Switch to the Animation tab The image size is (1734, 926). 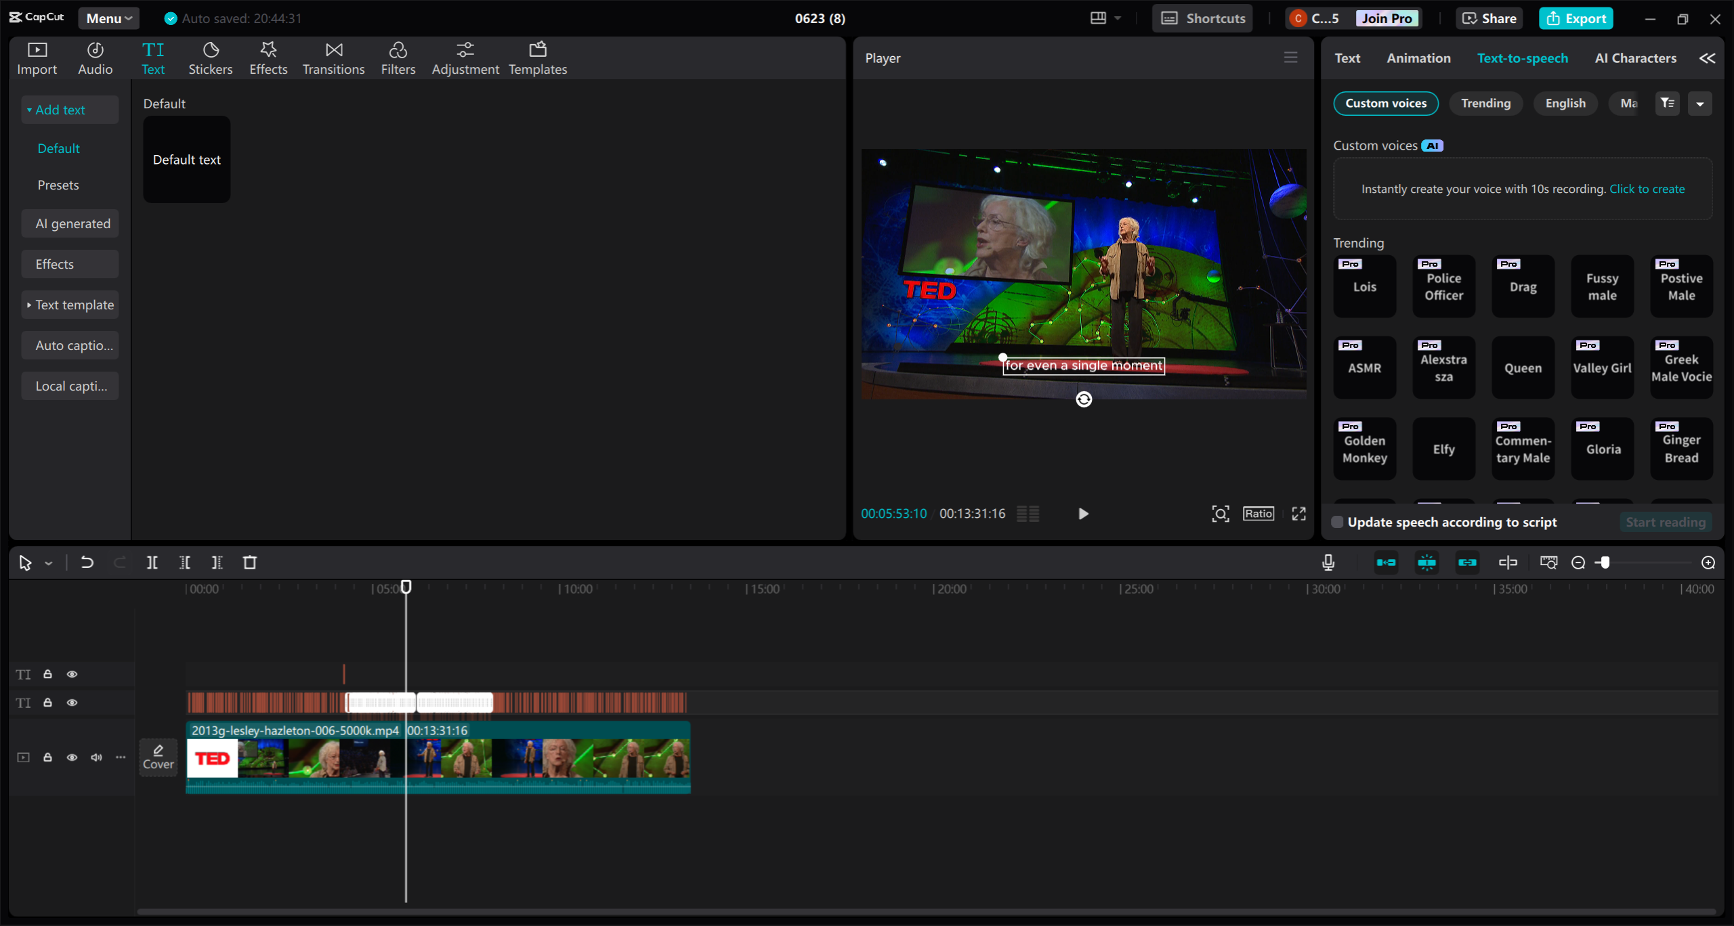coord(1418,58)
